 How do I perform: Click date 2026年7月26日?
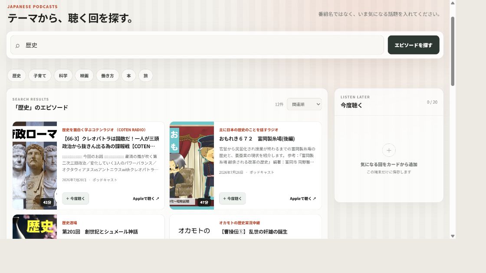point(231,172)
